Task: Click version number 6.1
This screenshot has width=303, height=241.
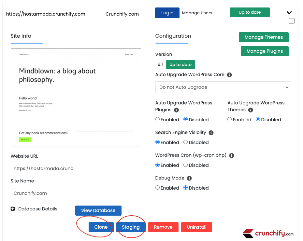Action: click(160, 64)
